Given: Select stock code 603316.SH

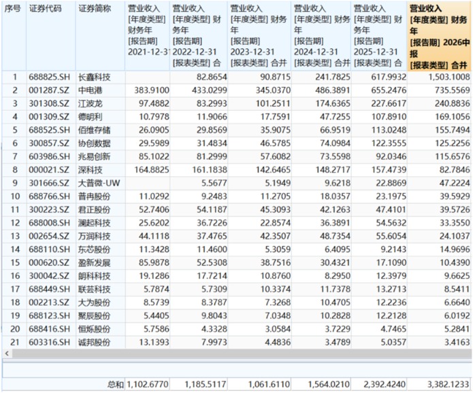Looking at the screenshot, I should (49, 343).
